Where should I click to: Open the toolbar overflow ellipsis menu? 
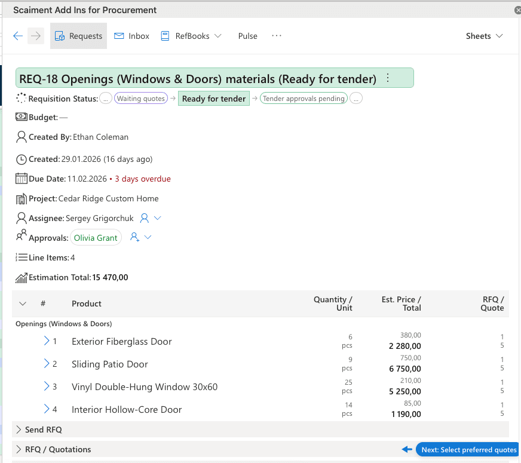(x=276, y=36)
